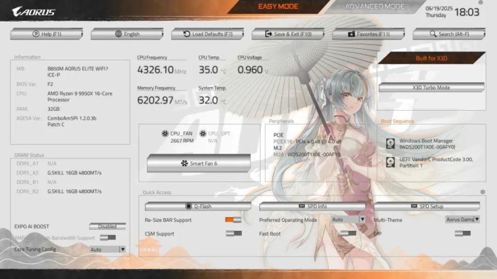Click DDR5_B2 G.SKILL 16GB entry
The image size is (497, 279).
click(x=75, y=191)
